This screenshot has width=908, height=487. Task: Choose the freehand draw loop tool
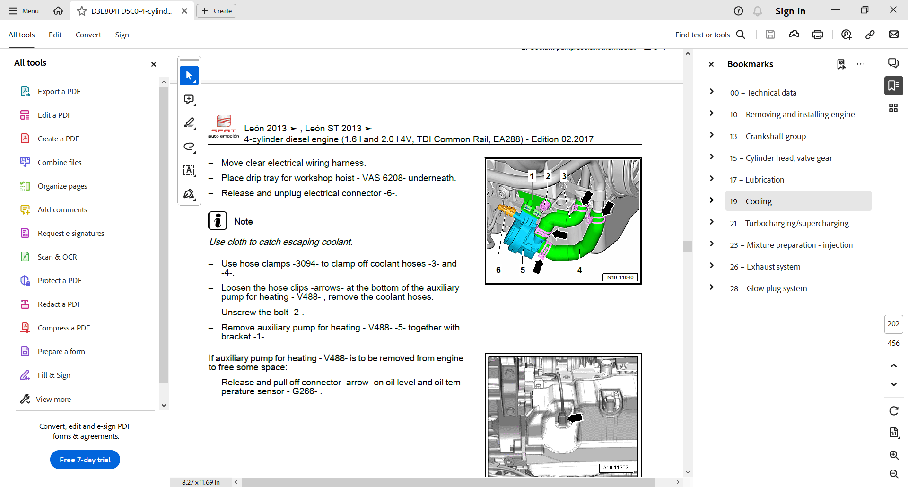tap(189, 147)
